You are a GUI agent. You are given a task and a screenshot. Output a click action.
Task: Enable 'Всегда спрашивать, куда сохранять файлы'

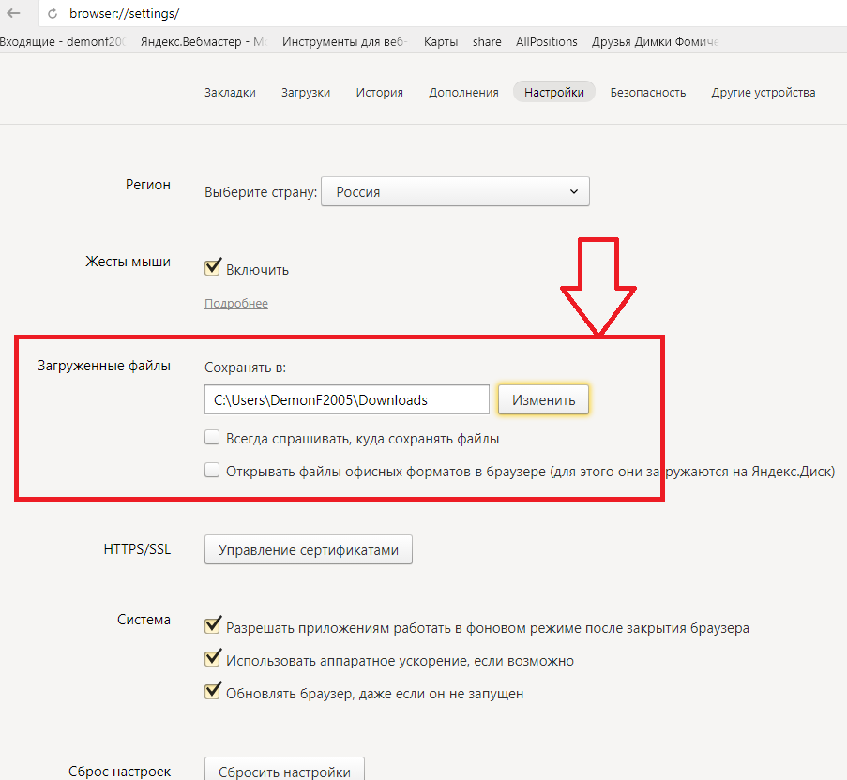point(213,438)
